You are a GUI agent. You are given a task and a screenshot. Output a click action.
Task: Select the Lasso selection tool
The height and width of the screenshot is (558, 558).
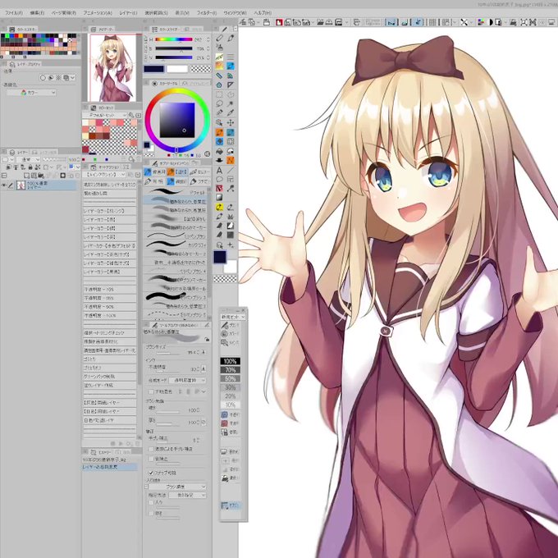click(x=219, y=104)
